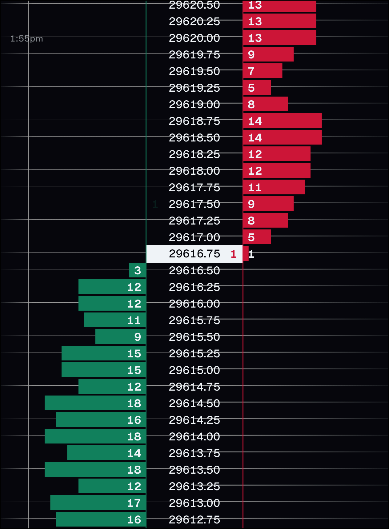Click the bid size 16 at 29612.75
The image size is (389, 529).
coord(134,519)
